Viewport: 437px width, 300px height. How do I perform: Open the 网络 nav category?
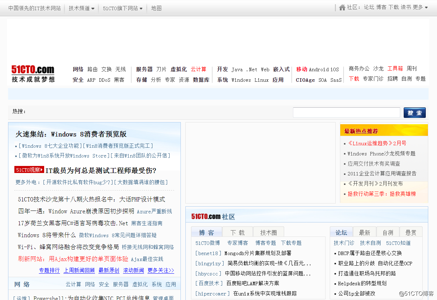coord(78,69)
